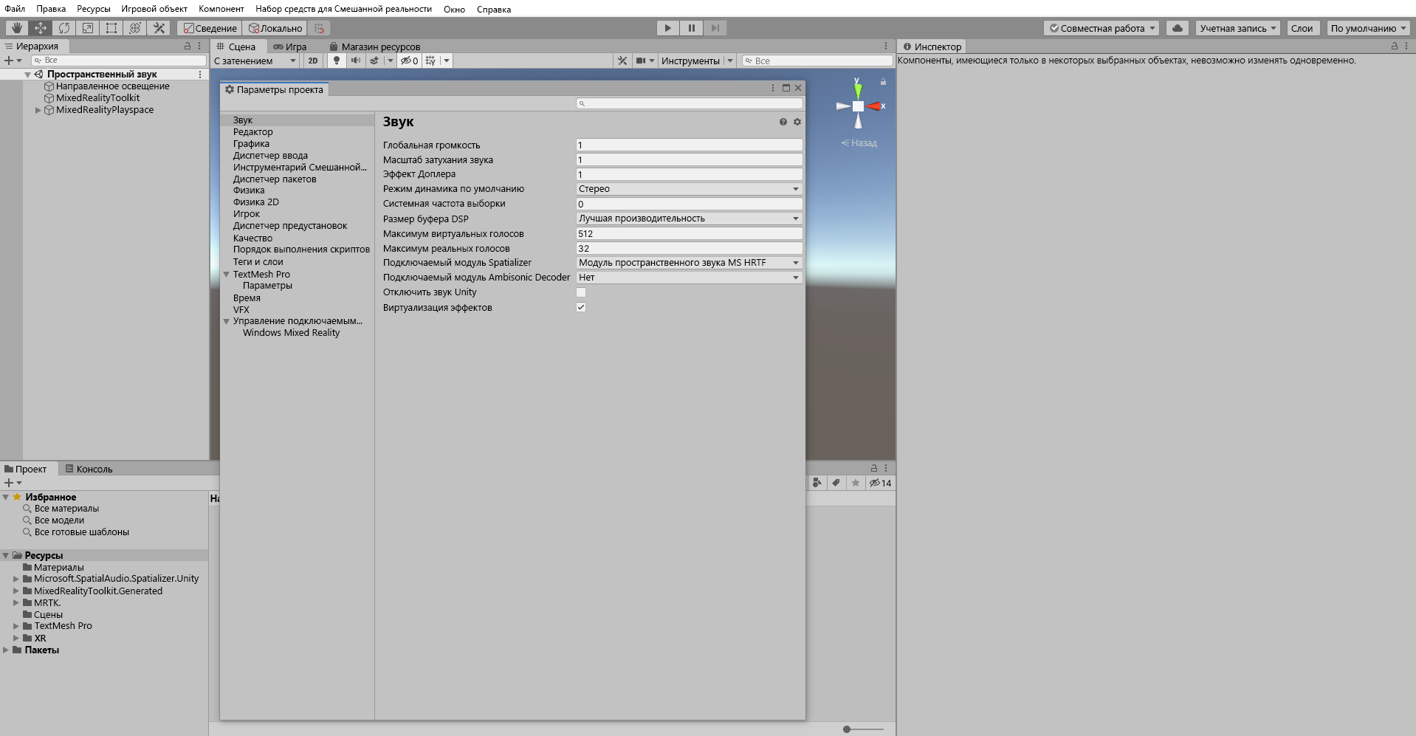Toggle scene audio speaker icon

coord(356,61)
